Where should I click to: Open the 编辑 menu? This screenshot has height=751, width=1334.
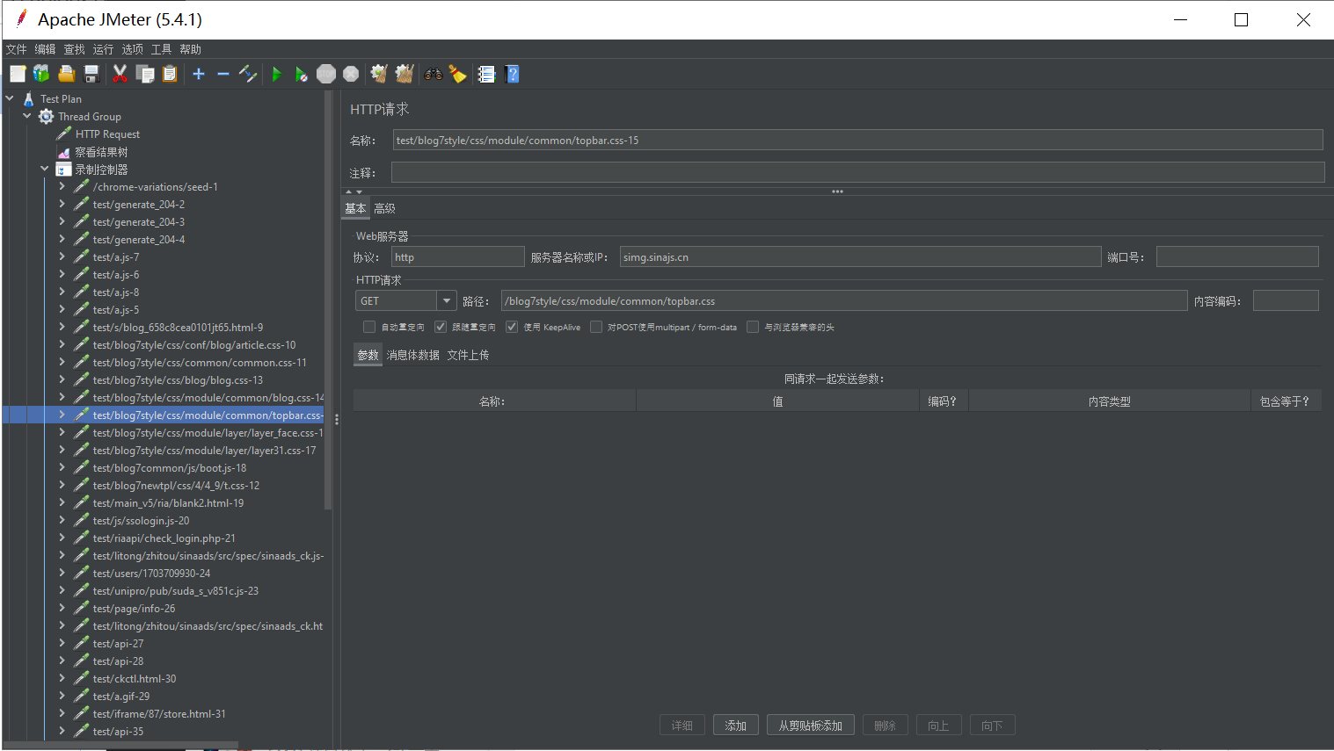[45, 49]
